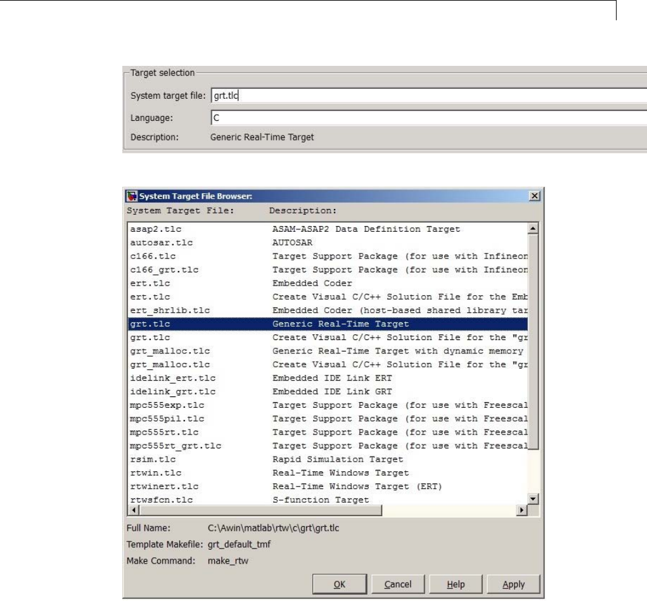Select the mpc555exp.tlc entry
Viewport: 647px width, 601px height.
(x=328, y=405)
